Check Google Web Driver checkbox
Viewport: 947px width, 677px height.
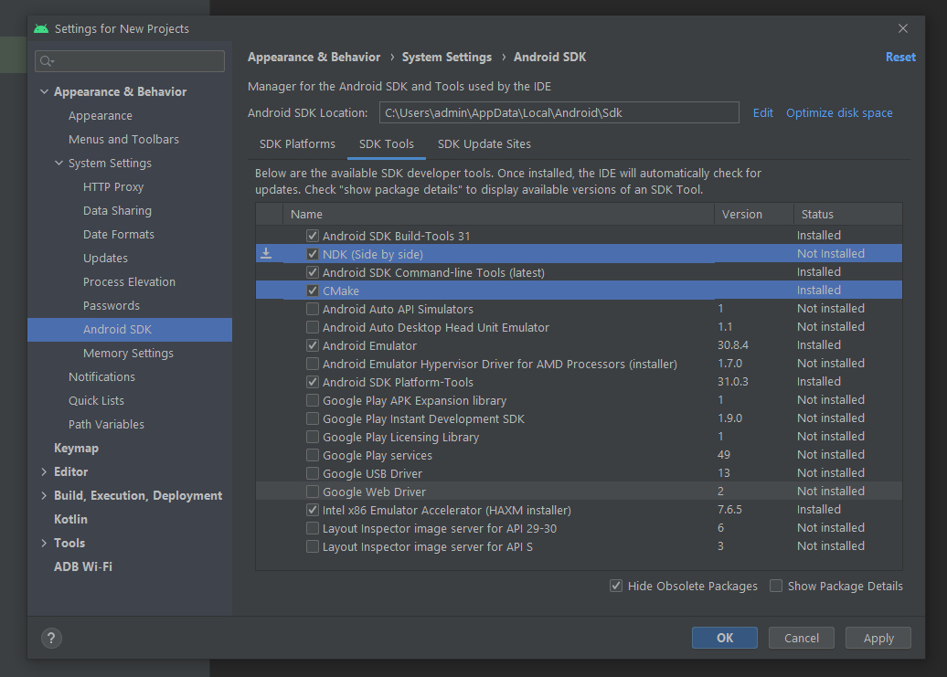coord(313,492)
